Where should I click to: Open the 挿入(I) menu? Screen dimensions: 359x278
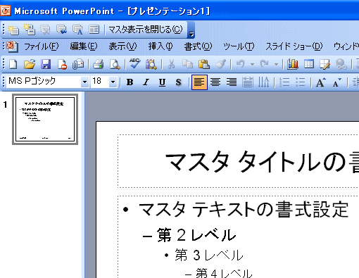(160, 46)
